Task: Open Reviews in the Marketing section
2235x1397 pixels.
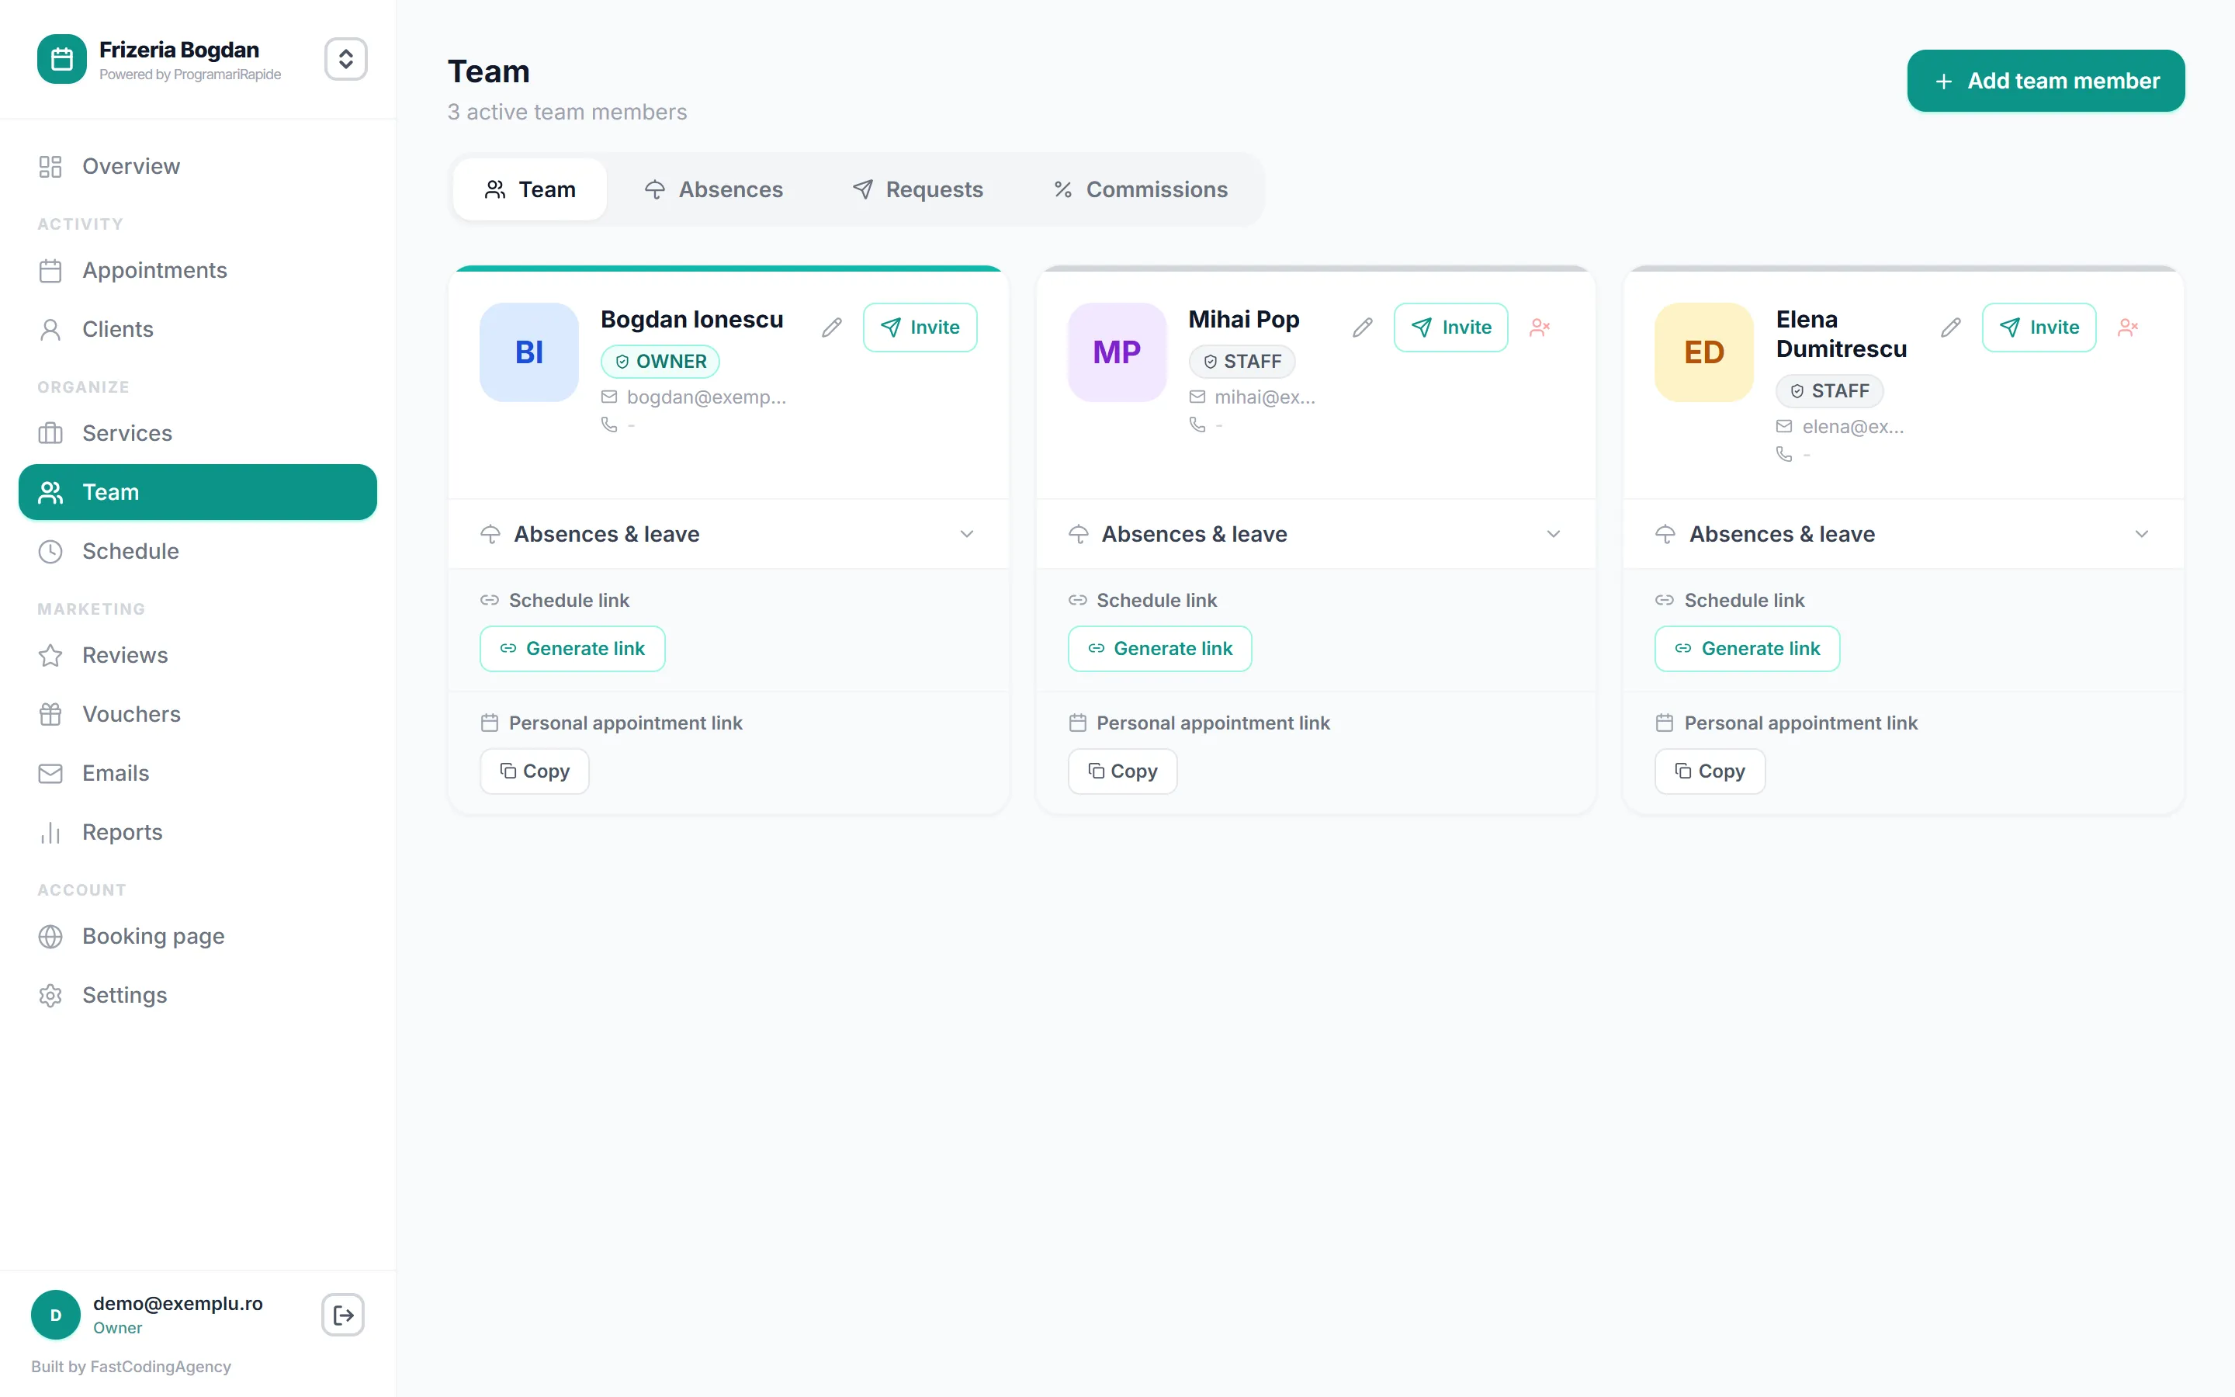Action: coord(198,655)
